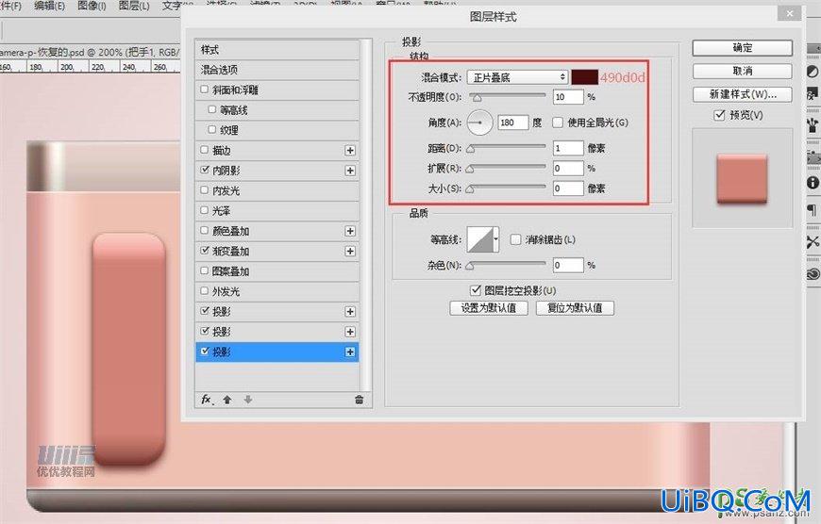Click the 确定 button
Image resolution: width=821 pixels, height=524 pixels.
(743, 47)
